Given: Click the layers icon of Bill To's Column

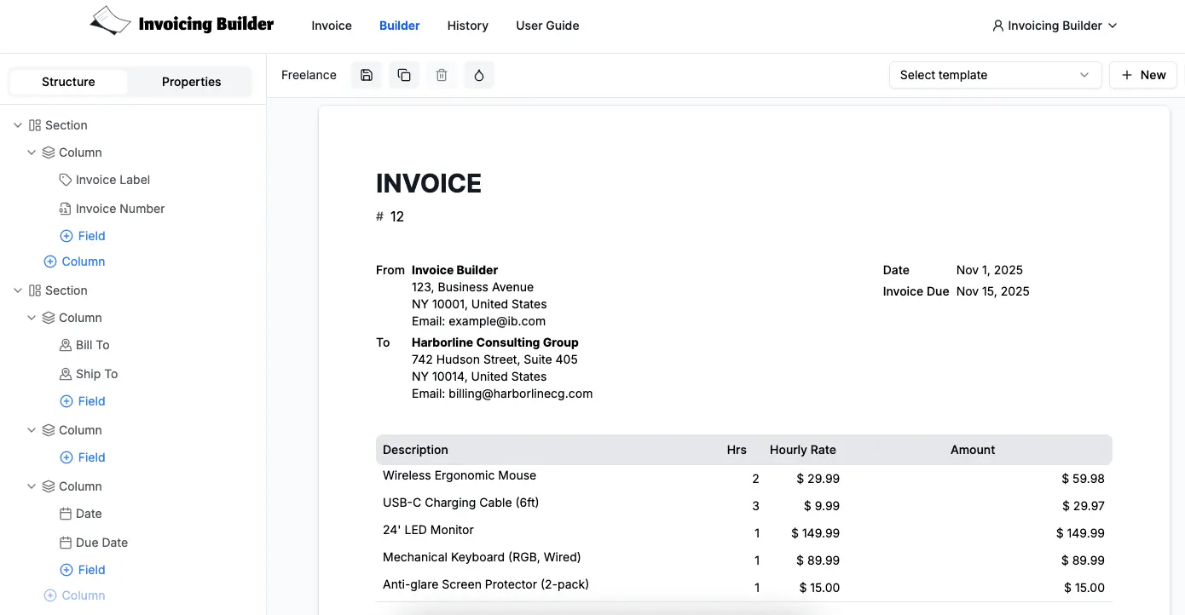Looking at the screenshot, I should (x=49, y=318).
